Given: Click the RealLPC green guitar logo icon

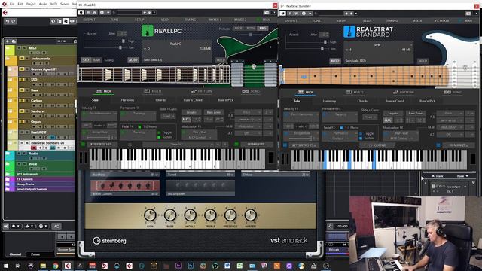Looking at the screenshot, I should (148, 31).
